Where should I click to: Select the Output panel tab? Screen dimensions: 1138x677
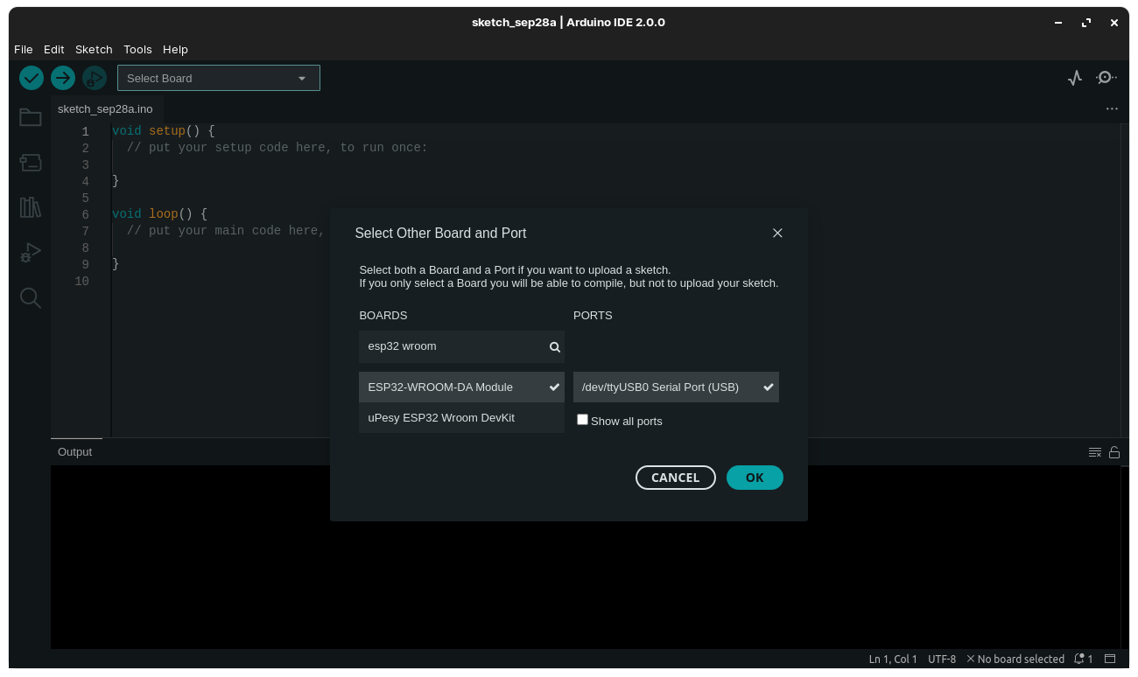click(x=75, y=452)
